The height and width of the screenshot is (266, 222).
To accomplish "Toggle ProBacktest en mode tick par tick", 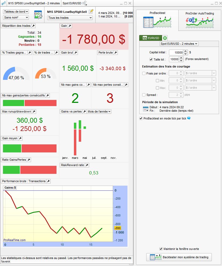I will pos(141,118).
